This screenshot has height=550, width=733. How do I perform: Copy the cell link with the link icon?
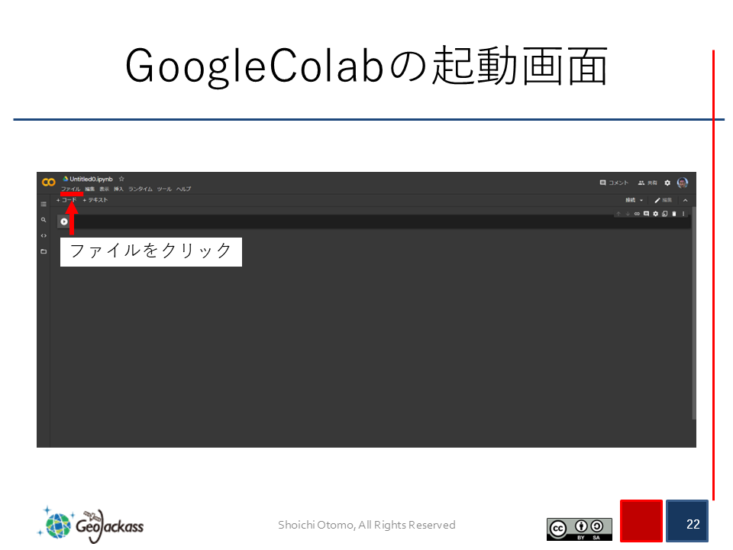coord(637,214)
